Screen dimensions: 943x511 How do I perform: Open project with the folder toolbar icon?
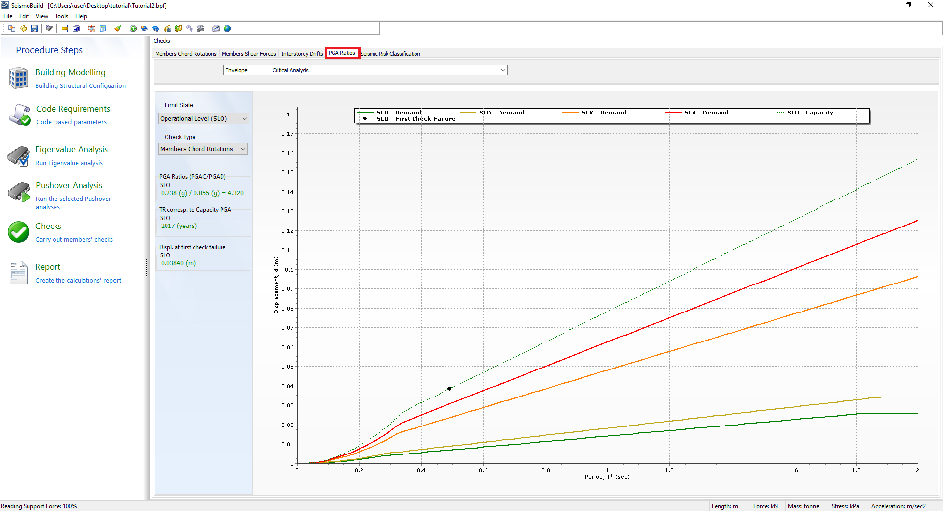[x=23, y=28]
